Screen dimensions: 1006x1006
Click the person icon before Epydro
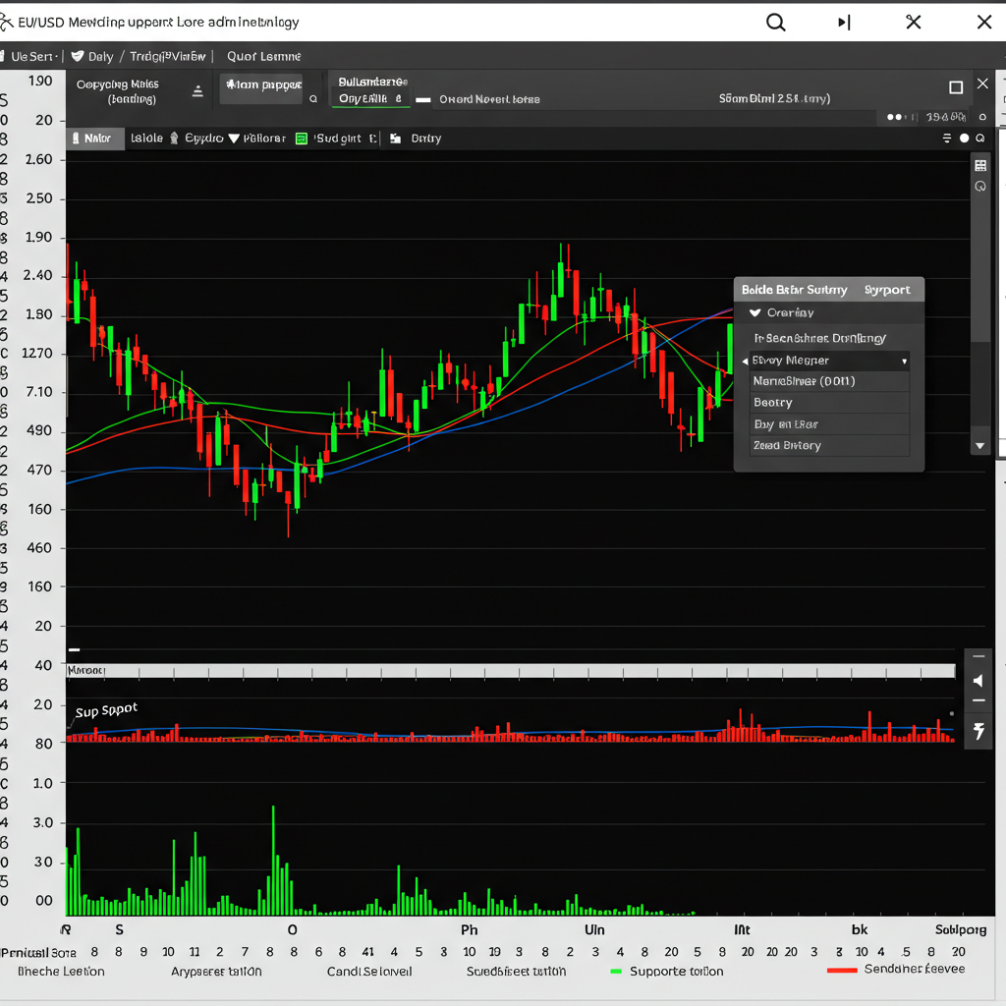tap(174, 138)
